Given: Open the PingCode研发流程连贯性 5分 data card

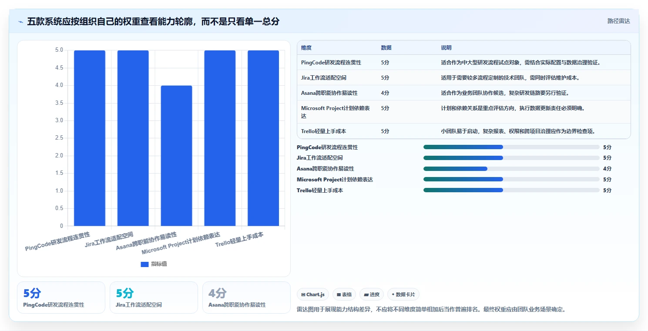Looking at the screenshot, I should (x=61, y=298).
